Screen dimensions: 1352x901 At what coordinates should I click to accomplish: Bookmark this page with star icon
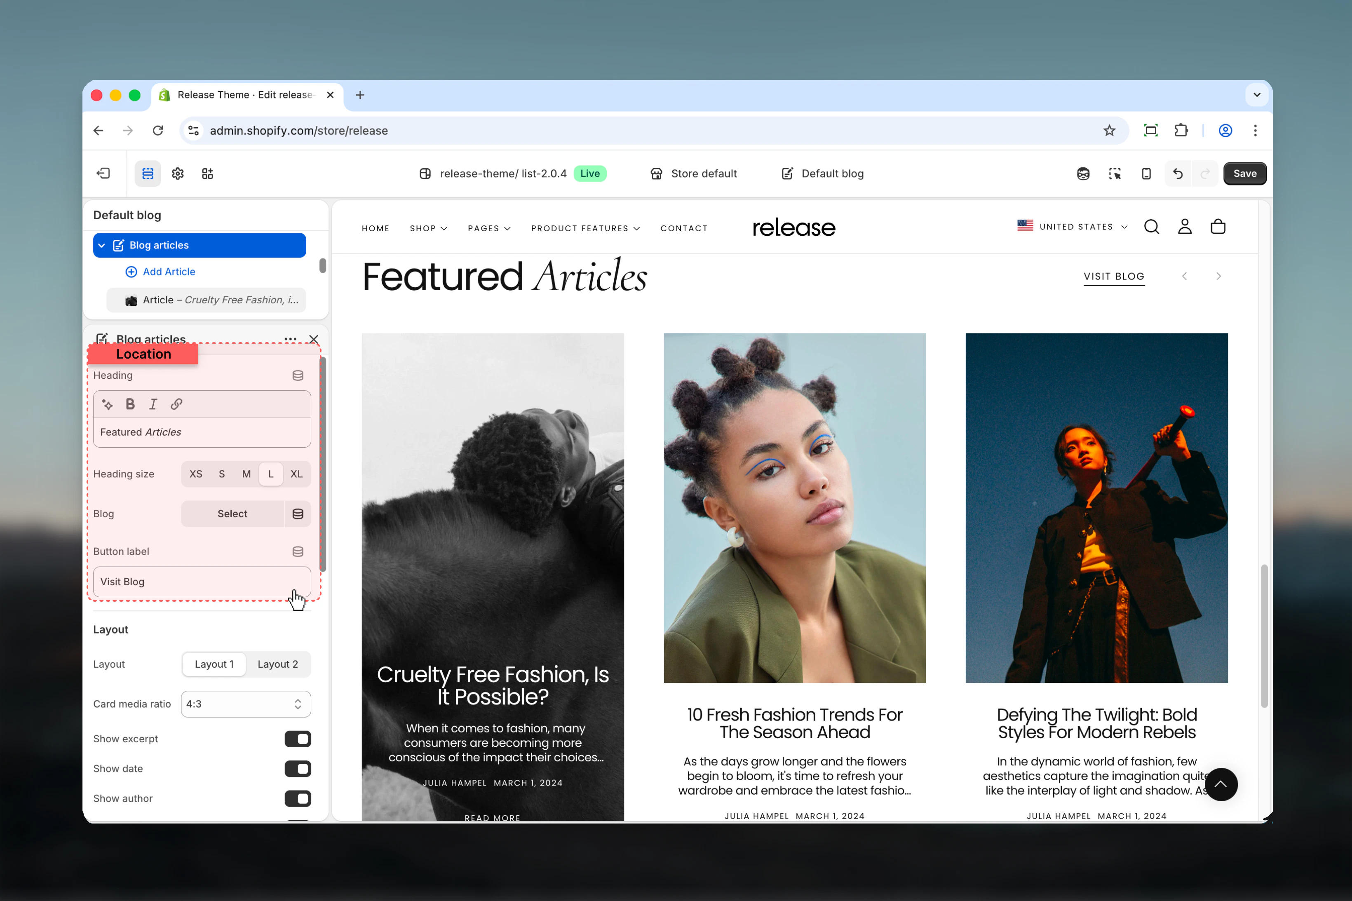click(x=1110, y=131)
